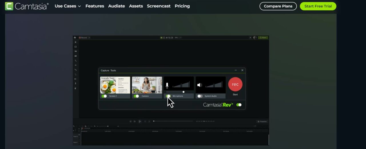
Task: Click the Camtasia logo in header
Action: pyautogui.click(x=27, y=6)
